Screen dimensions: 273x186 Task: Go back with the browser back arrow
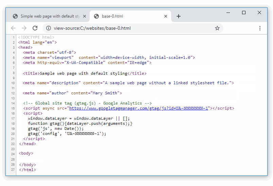click(13, 28)
